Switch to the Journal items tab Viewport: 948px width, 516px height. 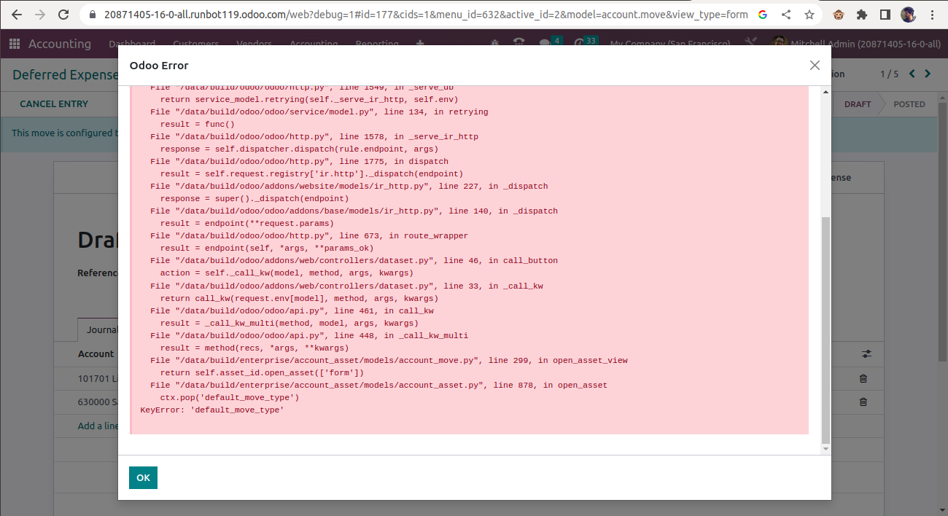coord(98,329)
